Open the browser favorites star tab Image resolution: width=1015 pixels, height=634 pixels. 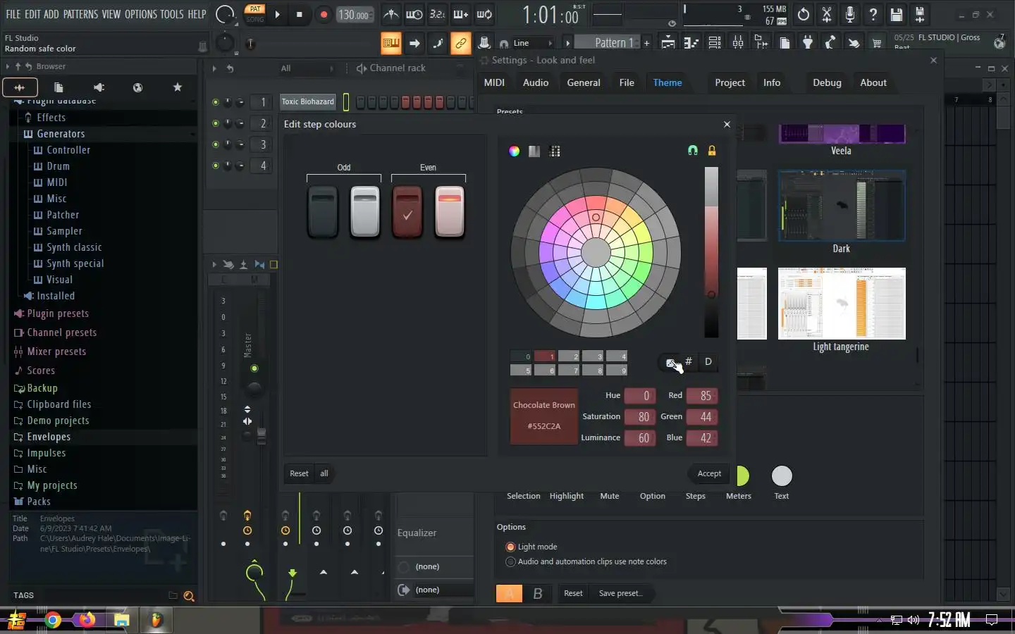tap(178, 87)
